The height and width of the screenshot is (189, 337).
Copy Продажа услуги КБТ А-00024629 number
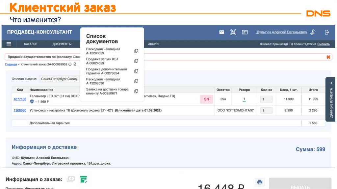click(x=136, y=61)
